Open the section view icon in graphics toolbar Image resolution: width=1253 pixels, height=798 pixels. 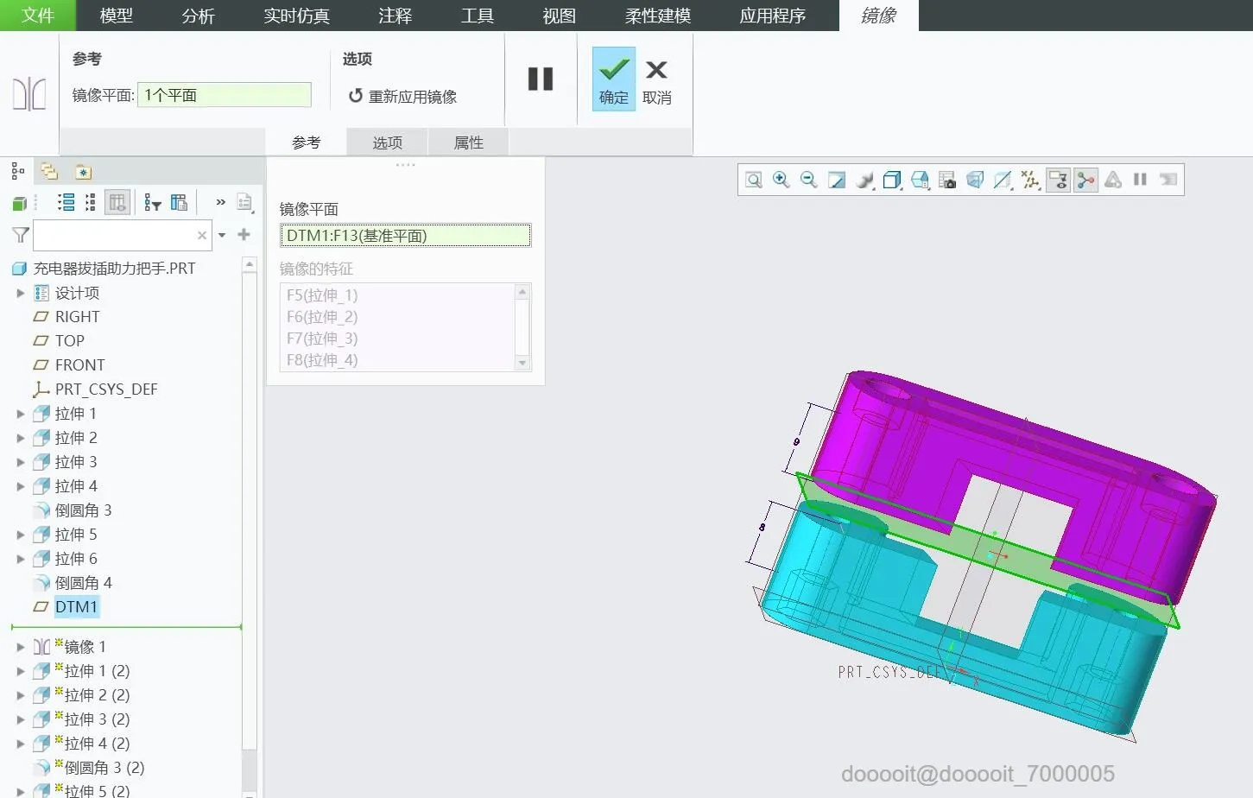1003,180
